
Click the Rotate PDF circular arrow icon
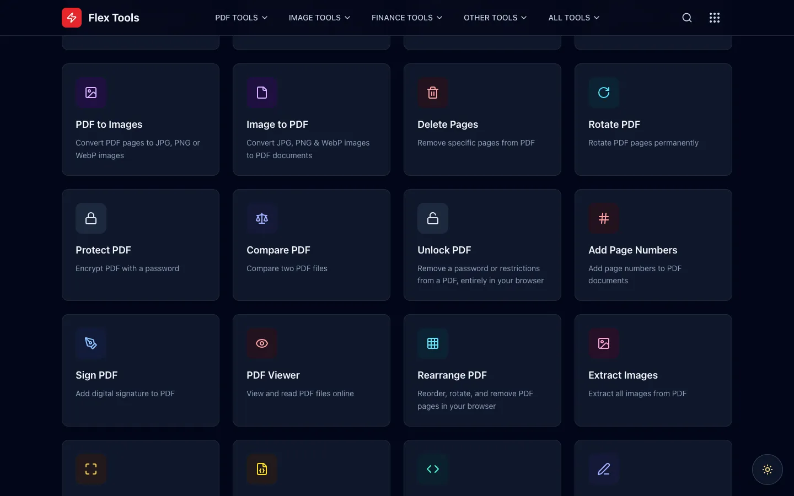[604, 93]
